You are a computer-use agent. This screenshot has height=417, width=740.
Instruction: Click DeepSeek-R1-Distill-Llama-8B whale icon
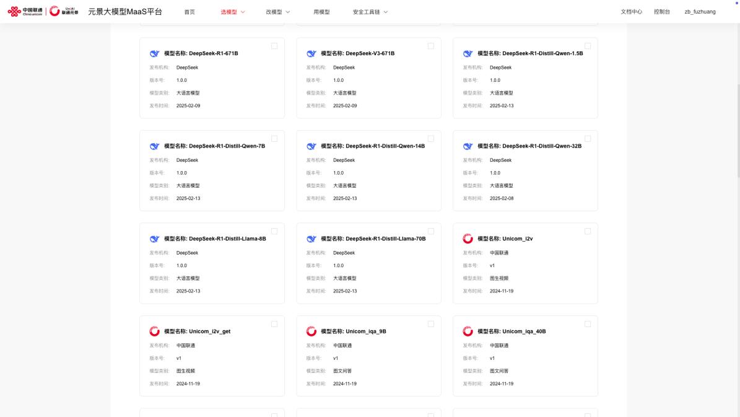coord(154,239)
